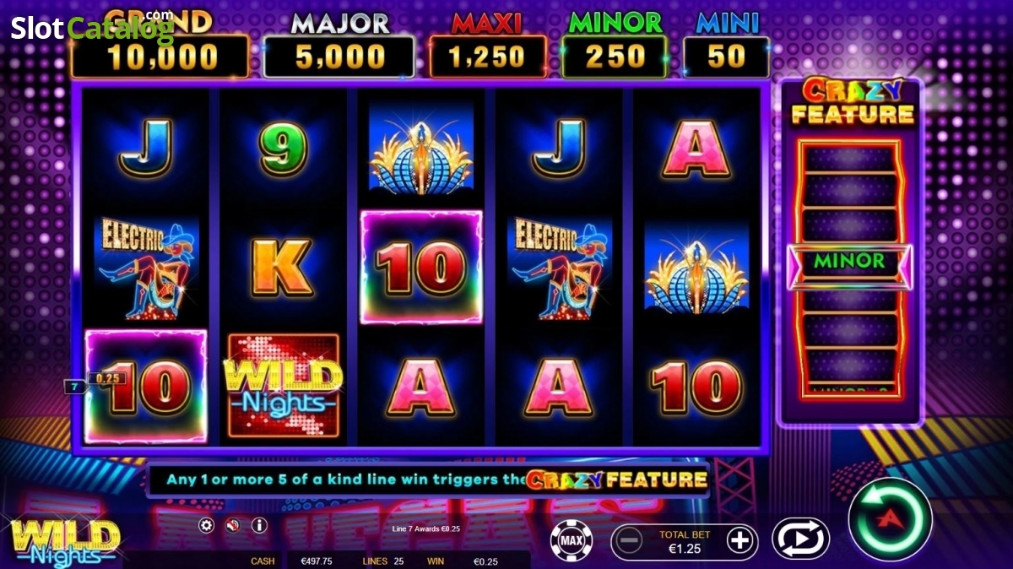Open the settings gear icon
This screenshot has width=1013, height=569.
click(x=206, y=525)
